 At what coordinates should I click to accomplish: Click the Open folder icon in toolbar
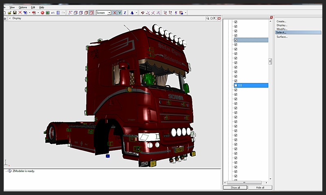coord(9,13)
